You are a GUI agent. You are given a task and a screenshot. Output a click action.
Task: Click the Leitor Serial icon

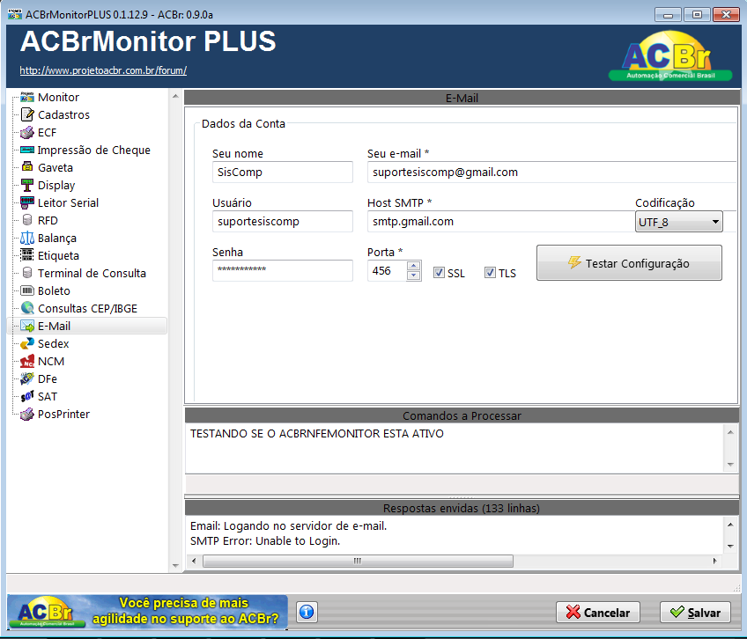point(27,202)
